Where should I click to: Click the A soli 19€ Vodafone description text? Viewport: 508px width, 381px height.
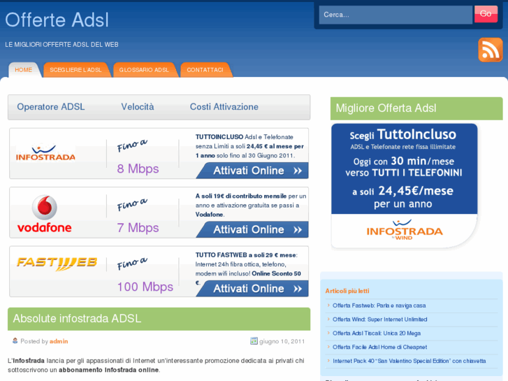pyautogui.click(x=250, y=206)
